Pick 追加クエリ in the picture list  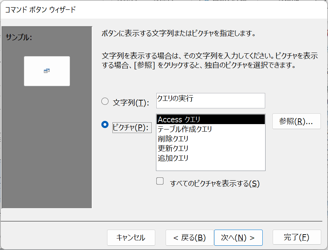(211, 158)
